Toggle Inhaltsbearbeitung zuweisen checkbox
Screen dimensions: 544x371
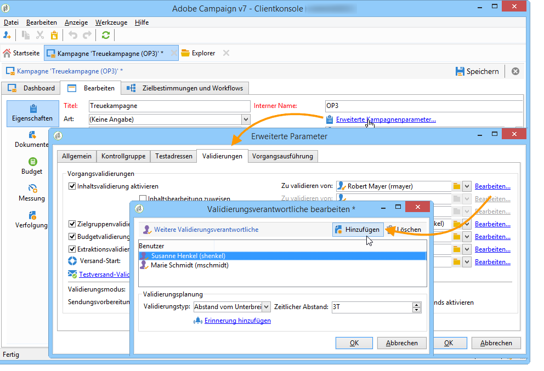[142, 198]
